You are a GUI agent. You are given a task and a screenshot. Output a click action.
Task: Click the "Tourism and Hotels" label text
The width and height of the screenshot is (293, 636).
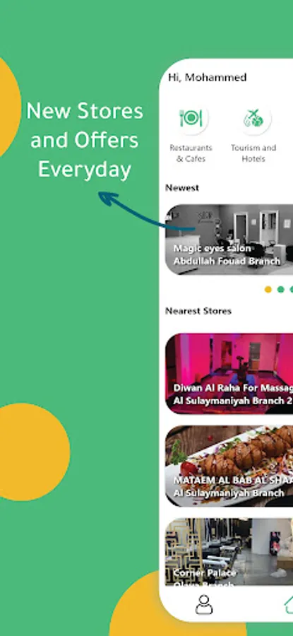coord(253,153)
